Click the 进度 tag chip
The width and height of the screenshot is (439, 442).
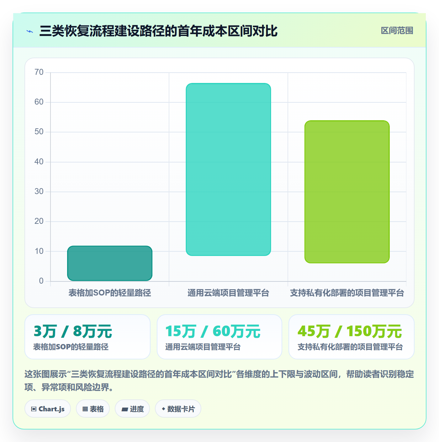coord(132,409)
